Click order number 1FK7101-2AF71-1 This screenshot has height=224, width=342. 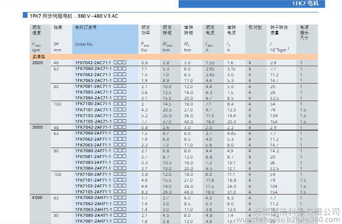click(93, 180)
